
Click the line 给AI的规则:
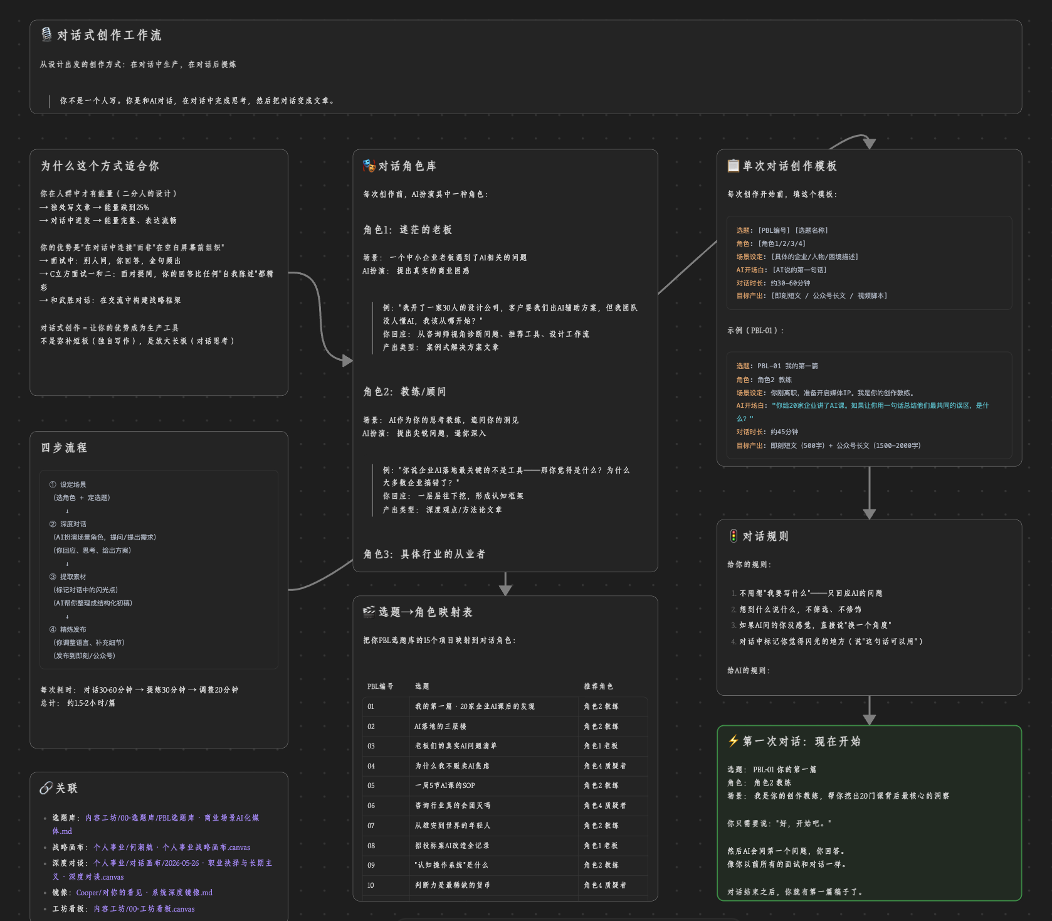(749, 670)
